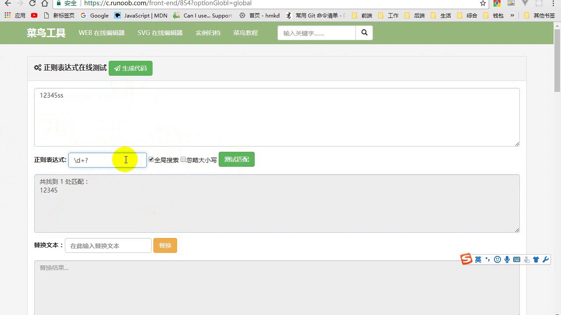Open Sogou skin shirt icon
The image size is (561, 315).
(536, 259)
